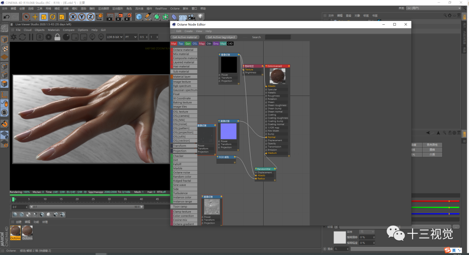Screen dimensions: 469x255
Task: Click the checkered mix material sphere icon
Action: tap(28, 214)
